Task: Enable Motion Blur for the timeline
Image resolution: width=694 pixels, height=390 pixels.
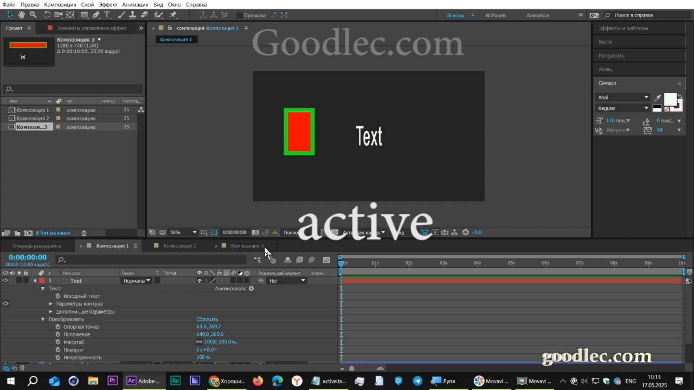Action: pyautogui.click(x=312, y=260)
